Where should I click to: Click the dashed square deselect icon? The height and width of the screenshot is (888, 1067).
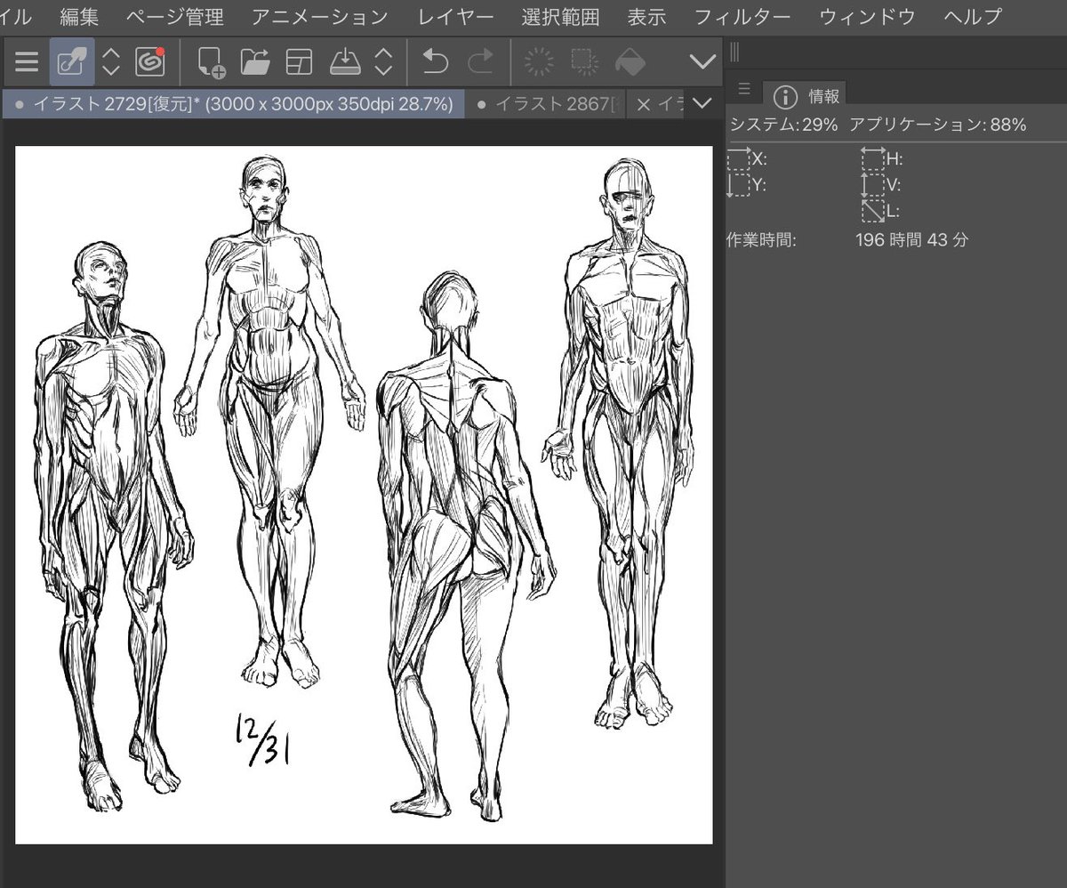(583, 62)
